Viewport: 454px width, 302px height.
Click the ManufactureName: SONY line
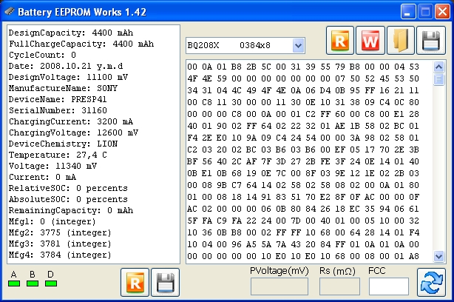63,88
